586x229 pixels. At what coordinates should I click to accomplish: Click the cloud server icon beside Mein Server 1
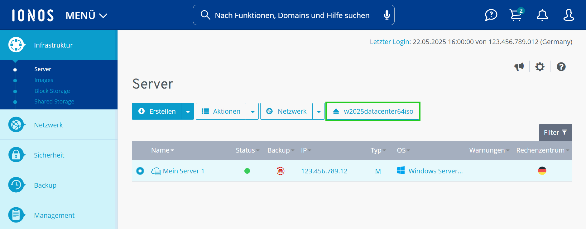[x=156, y=171]
